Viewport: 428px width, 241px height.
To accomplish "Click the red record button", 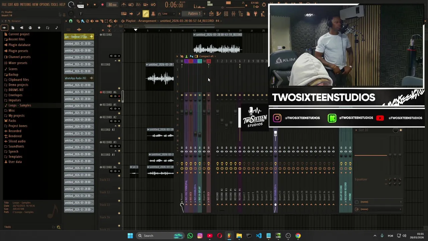I will [x=102, y=5].
